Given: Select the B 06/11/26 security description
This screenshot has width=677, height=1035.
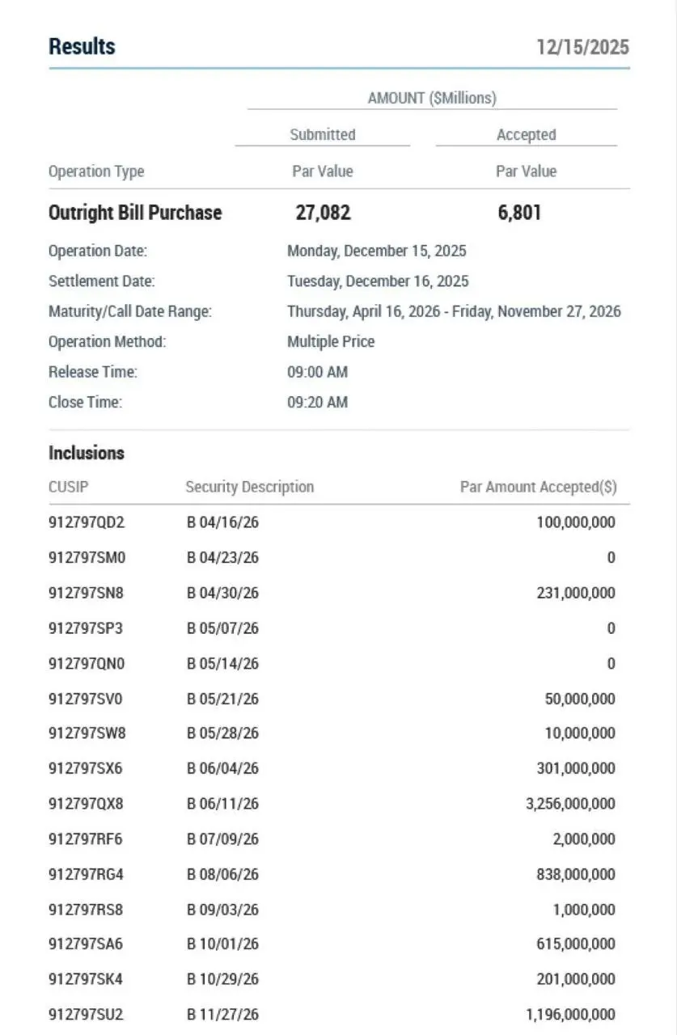Looking at the screenshot, I should (223, 804).
